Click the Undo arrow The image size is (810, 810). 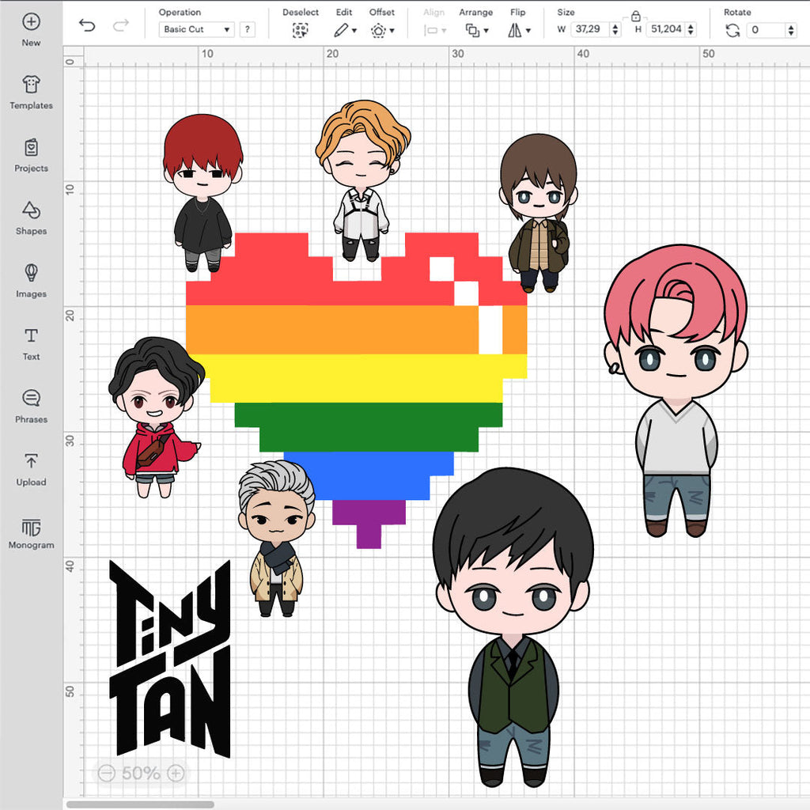(x=87, y=26)
